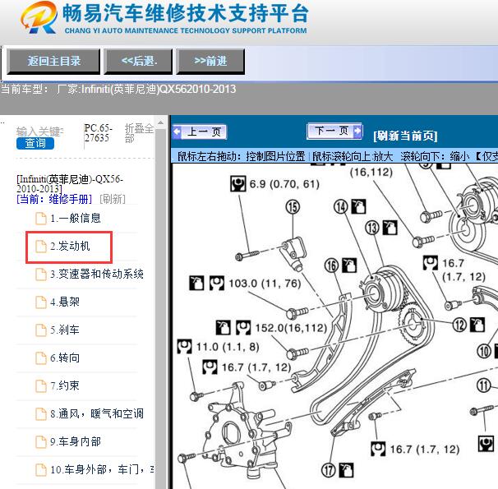The image size is (498, 489).
Task: Go back with the <<后退 button
Action: [138, 62]
